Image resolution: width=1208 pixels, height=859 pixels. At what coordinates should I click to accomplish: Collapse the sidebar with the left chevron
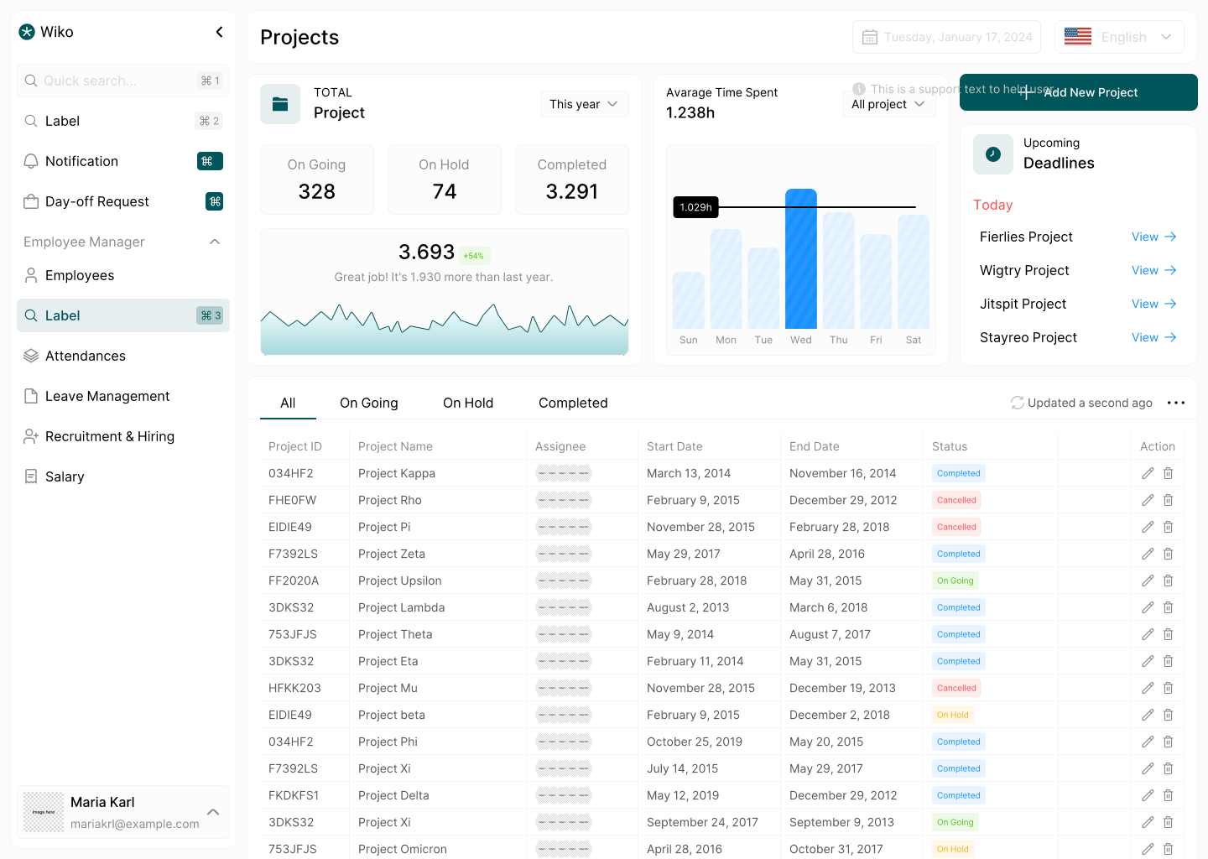tap(219, 32)
